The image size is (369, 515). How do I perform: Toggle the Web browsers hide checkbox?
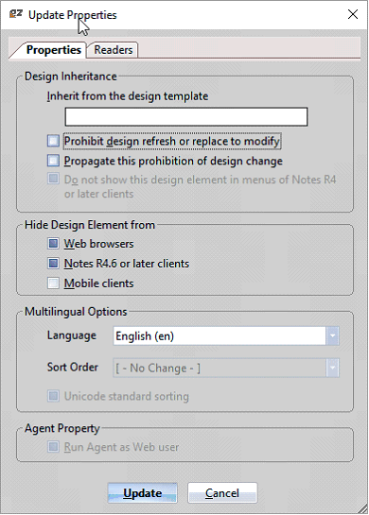click(x=53, y=244)
